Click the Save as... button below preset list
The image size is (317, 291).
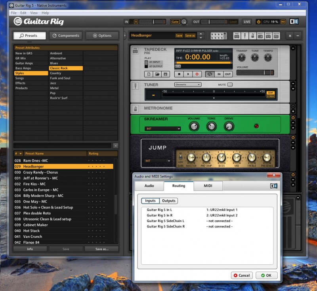coord(102,249)
